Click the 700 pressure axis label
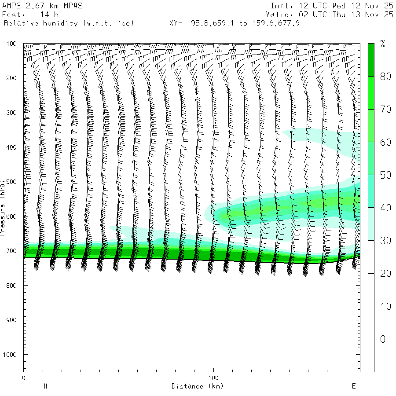Viewport: 396px width, 396px height. coord(11,251)
